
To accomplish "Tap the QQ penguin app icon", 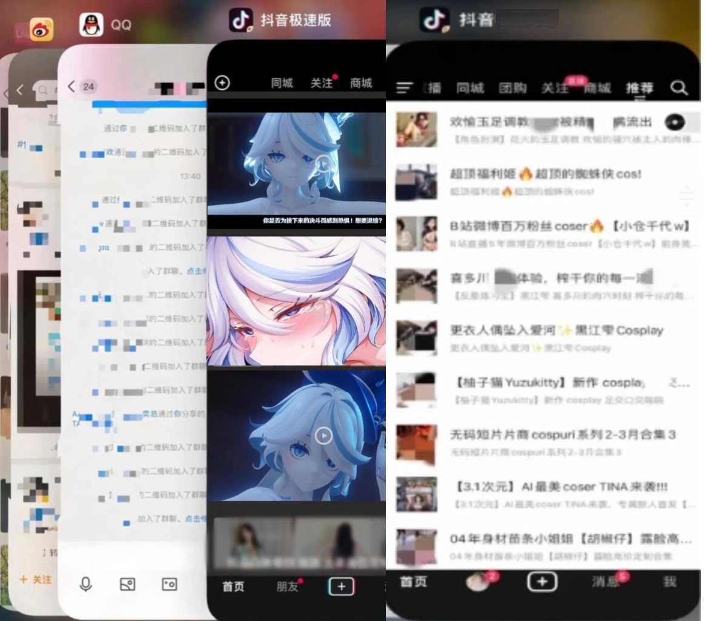I will [91, 25].
